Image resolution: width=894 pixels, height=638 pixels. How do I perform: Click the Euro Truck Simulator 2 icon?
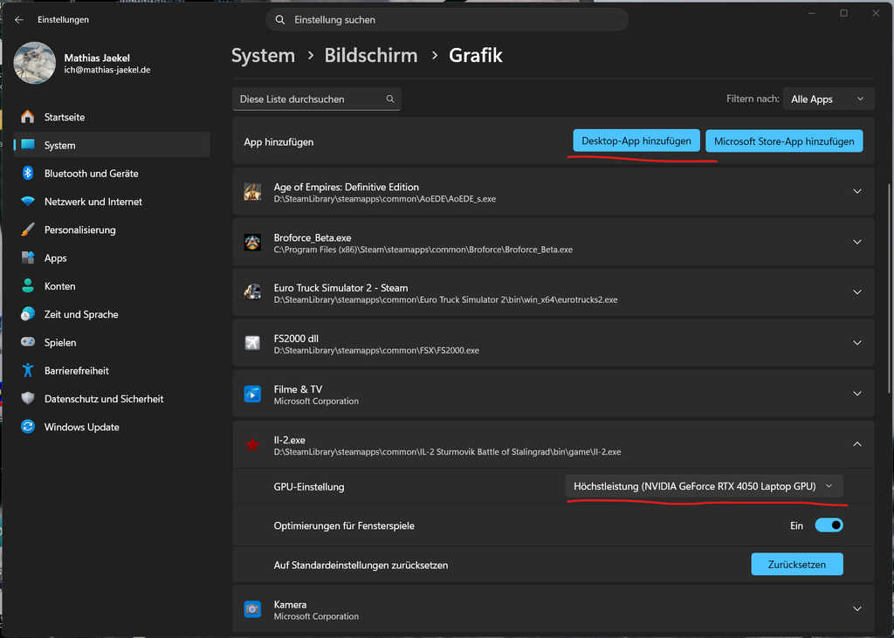[x=252, y=292]
